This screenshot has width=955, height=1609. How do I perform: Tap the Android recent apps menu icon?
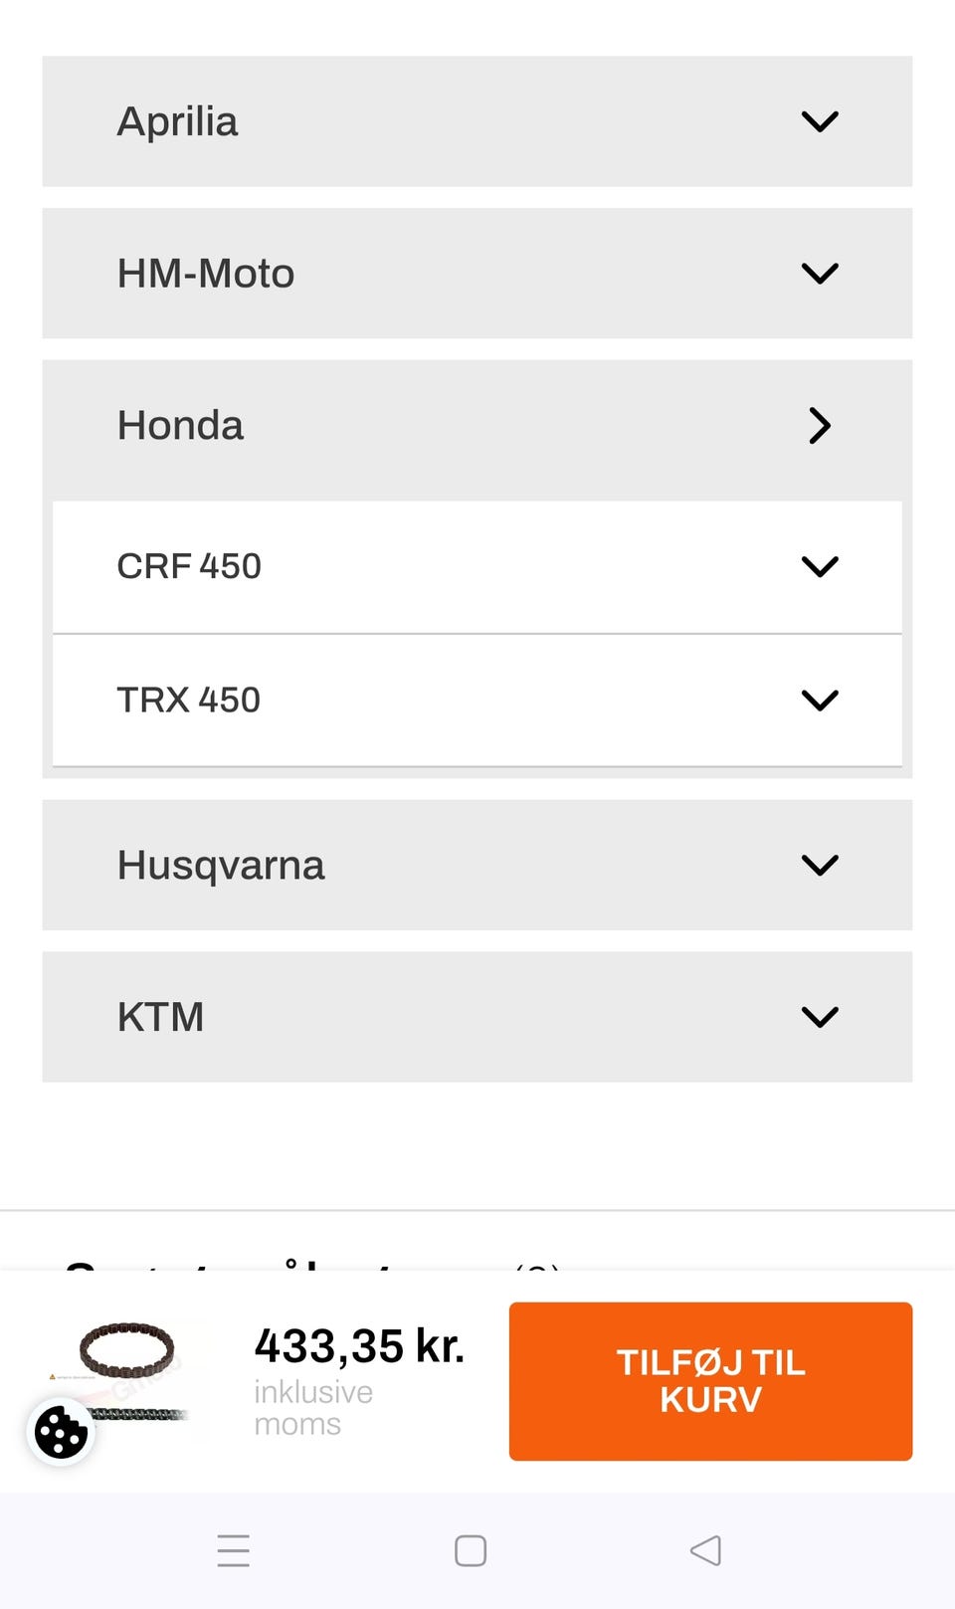tap(234, 1550)
